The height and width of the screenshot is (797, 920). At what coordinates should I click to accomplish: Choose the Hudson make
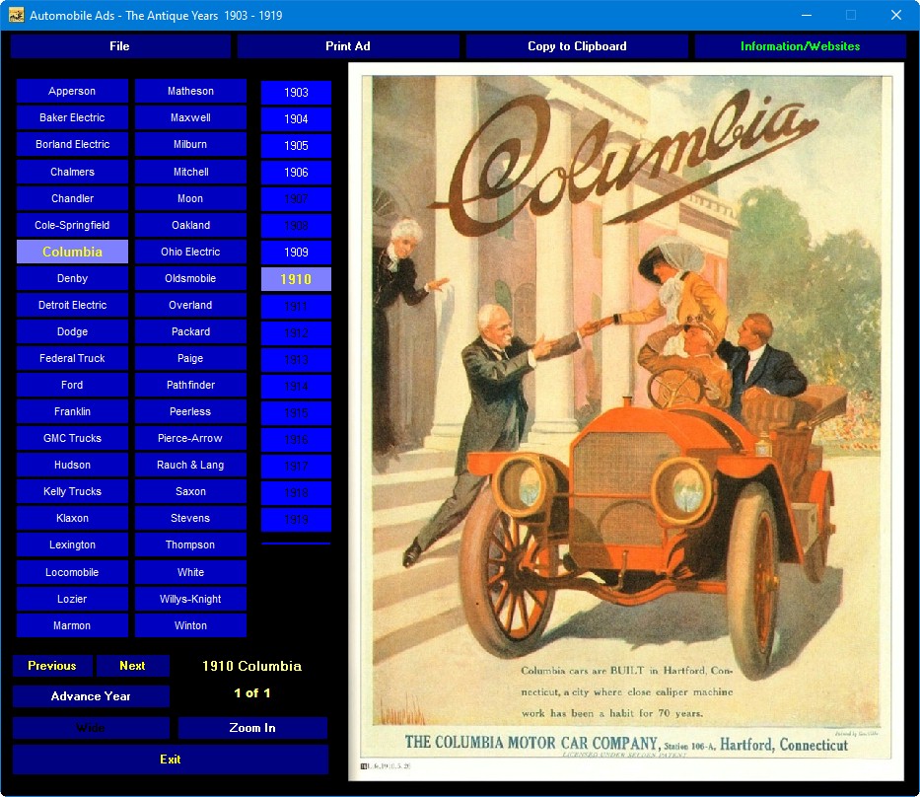(x=72, y=465)
